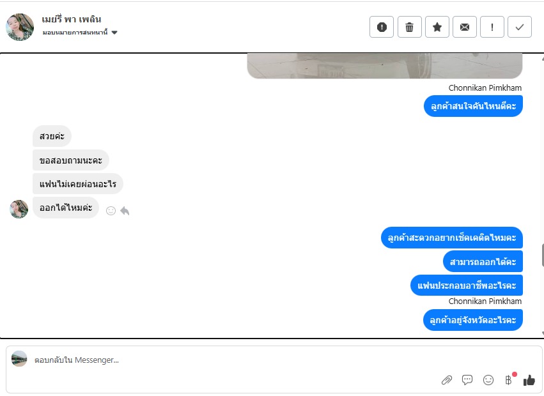Add emoji reaction to ออกได้ไหมค่ะ message
This screenshot has width=544, height=396.
pyautogui.click(x=111, y=211)
